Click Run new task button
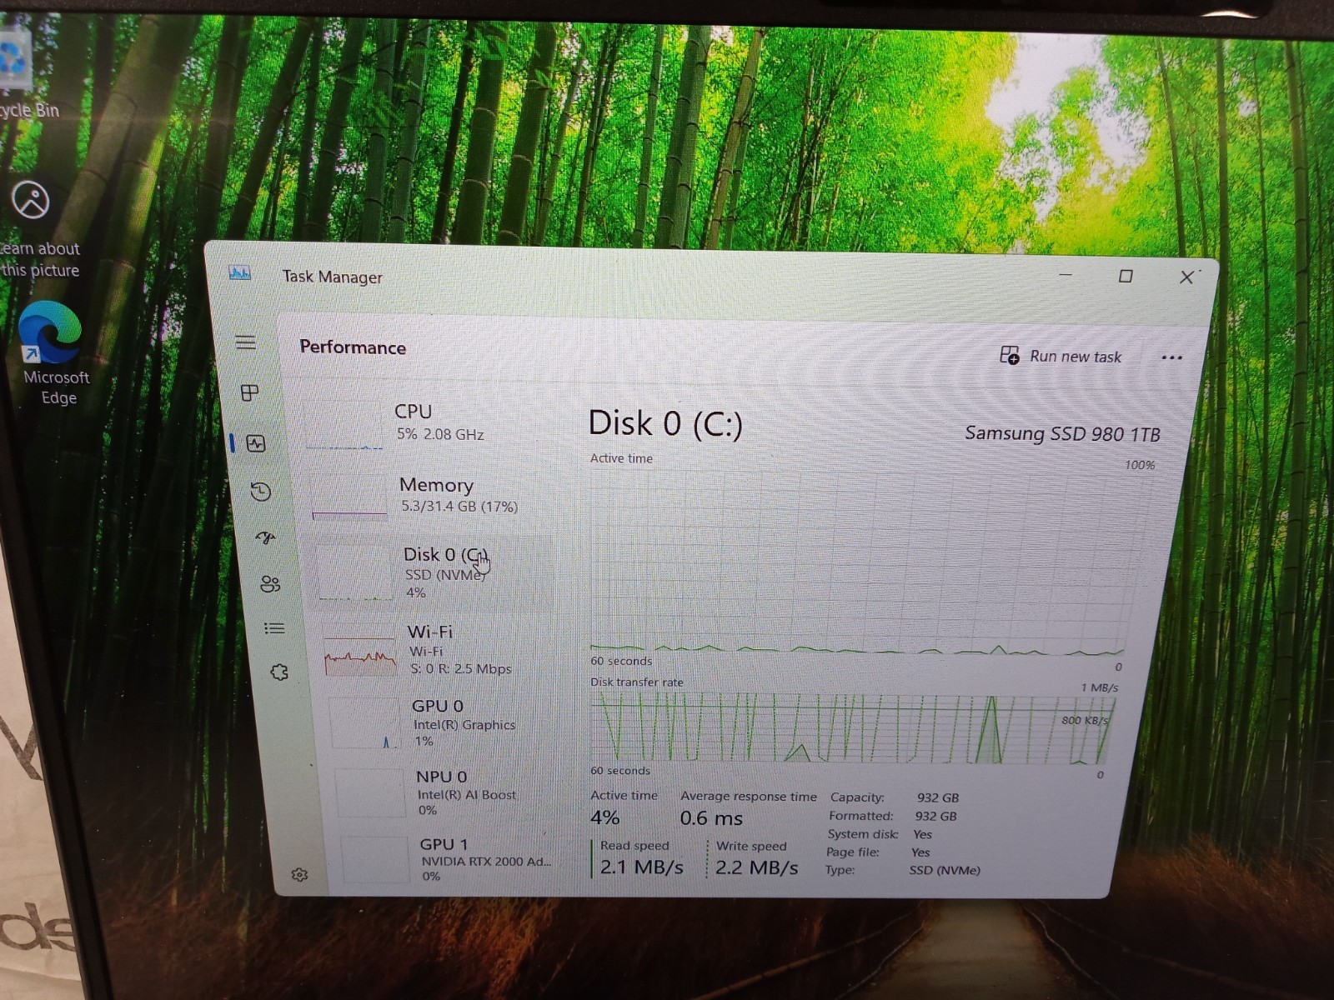 (x=1061, y=356)
